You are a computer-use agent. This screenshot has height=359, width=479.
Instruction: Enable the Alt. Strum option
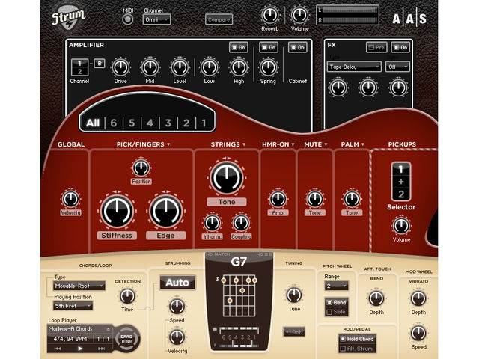357,349
